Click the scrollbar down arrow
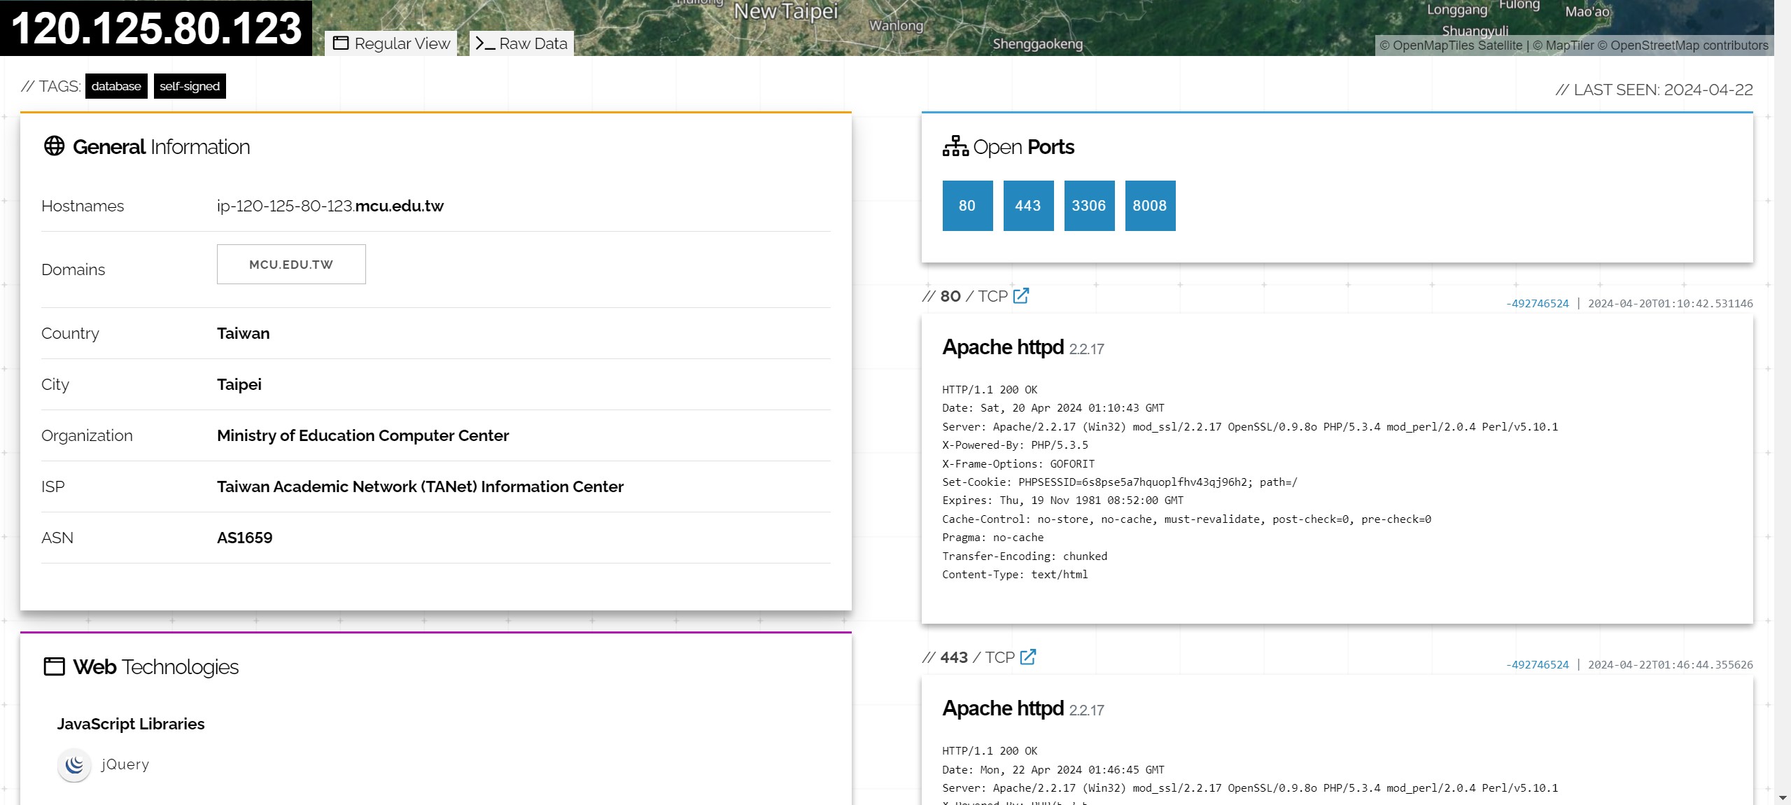Viewport: 1791px width, 805px height. (x=1782, y=797)
